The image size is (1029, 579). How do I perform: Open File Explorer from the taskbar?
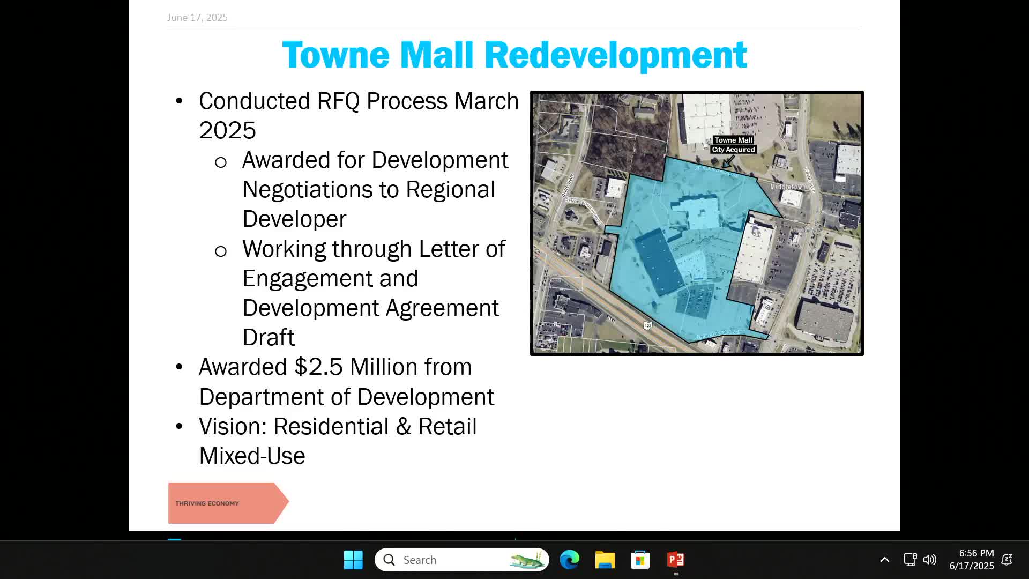pyautogui.click(x=605, y=560)
